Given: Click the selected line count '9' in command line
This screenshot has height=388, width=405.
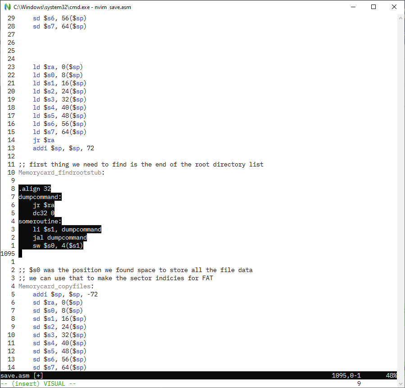Looking at the screenshot, I should [x=359, y=383].
